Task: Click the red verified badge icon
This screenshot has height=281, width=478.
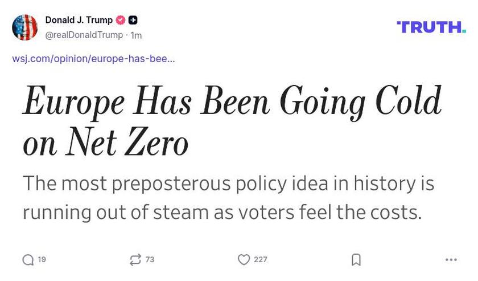Action: [120, 21]
